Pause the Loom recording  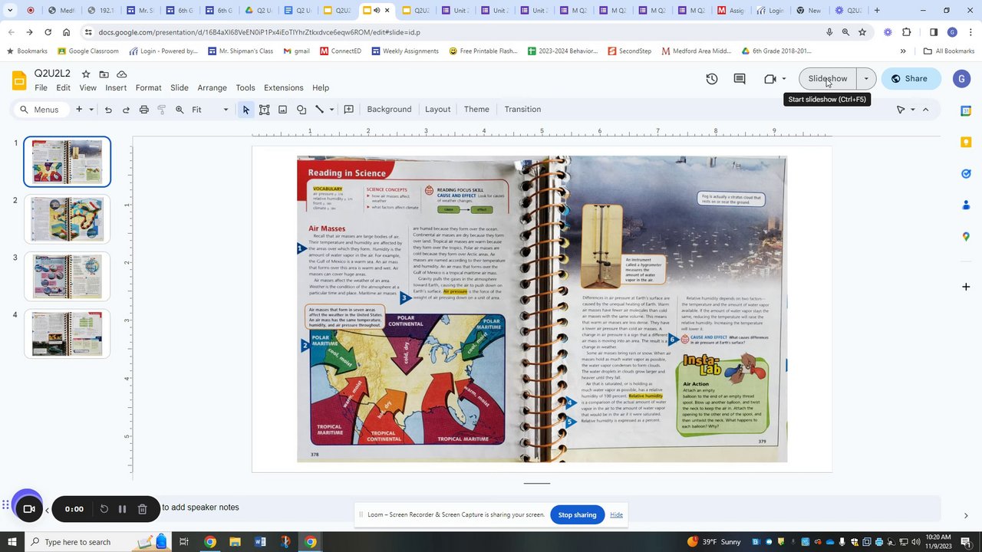coord(122,509)
